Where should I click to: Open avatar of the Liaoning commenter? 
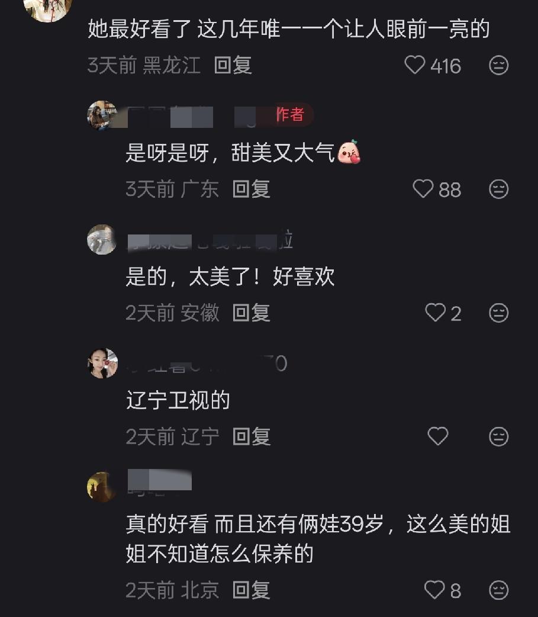tap(102, 363)
